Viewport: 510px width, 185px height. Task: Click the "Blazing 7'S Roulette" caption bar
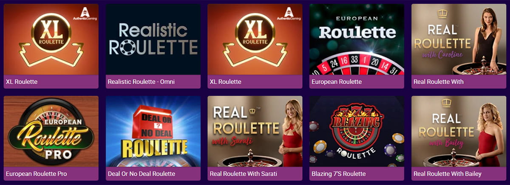357,174
